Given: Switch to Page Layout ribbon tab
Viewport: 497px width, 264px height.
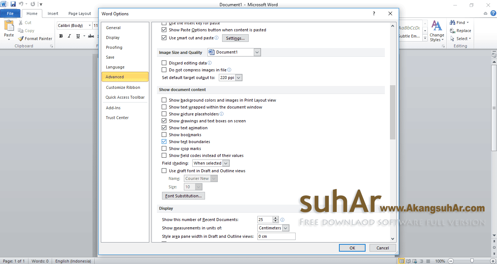Looking at the screenshot, I should coord(80,13).
